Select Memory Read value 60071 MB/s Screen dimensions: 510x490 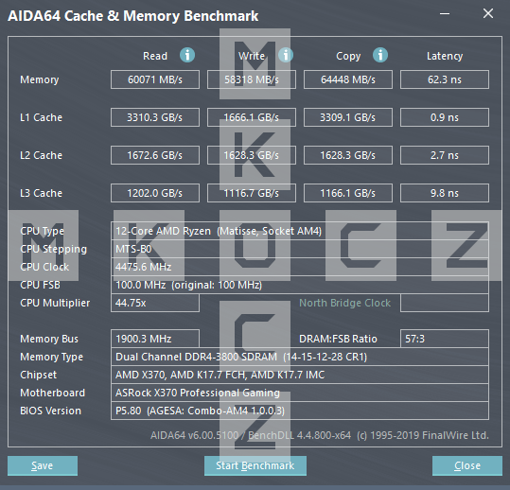(x=155, y=79)
